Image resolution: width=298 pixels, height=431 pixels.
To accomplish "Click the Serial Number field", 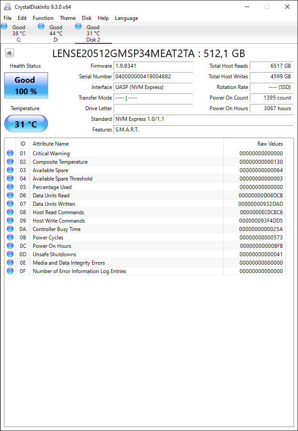I will (153, 77).
